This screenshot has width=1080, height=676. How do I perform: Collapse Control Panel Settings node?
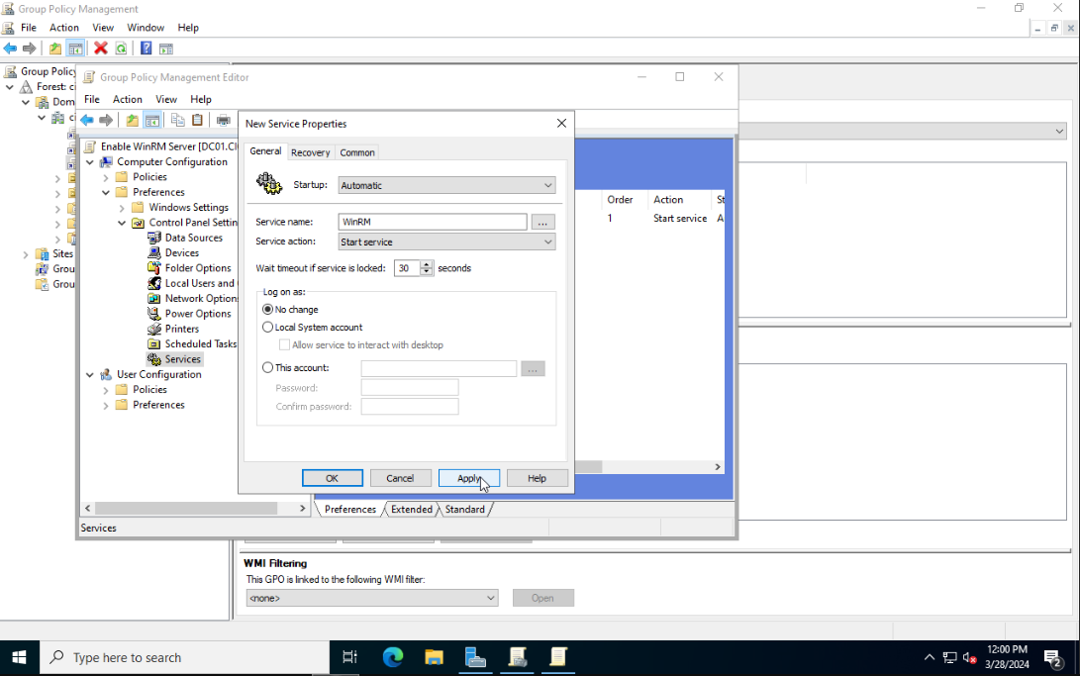[122, 223]
